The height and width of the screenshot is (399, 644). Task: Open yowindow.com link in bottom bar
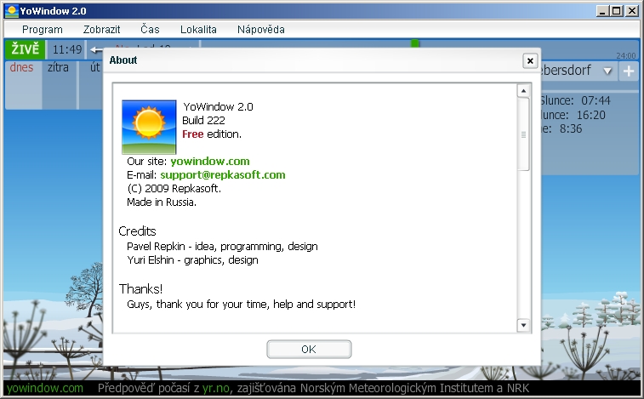click(45, 388)
